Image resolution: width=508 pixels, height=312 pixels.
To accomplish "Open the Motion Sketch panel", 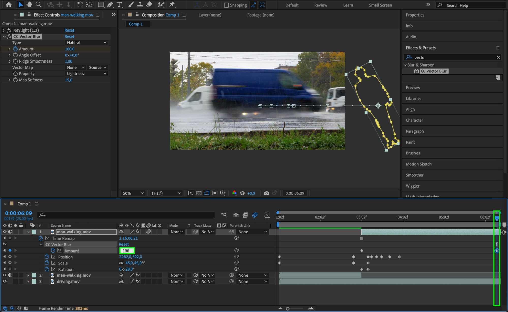I will (x=418, y=164).
